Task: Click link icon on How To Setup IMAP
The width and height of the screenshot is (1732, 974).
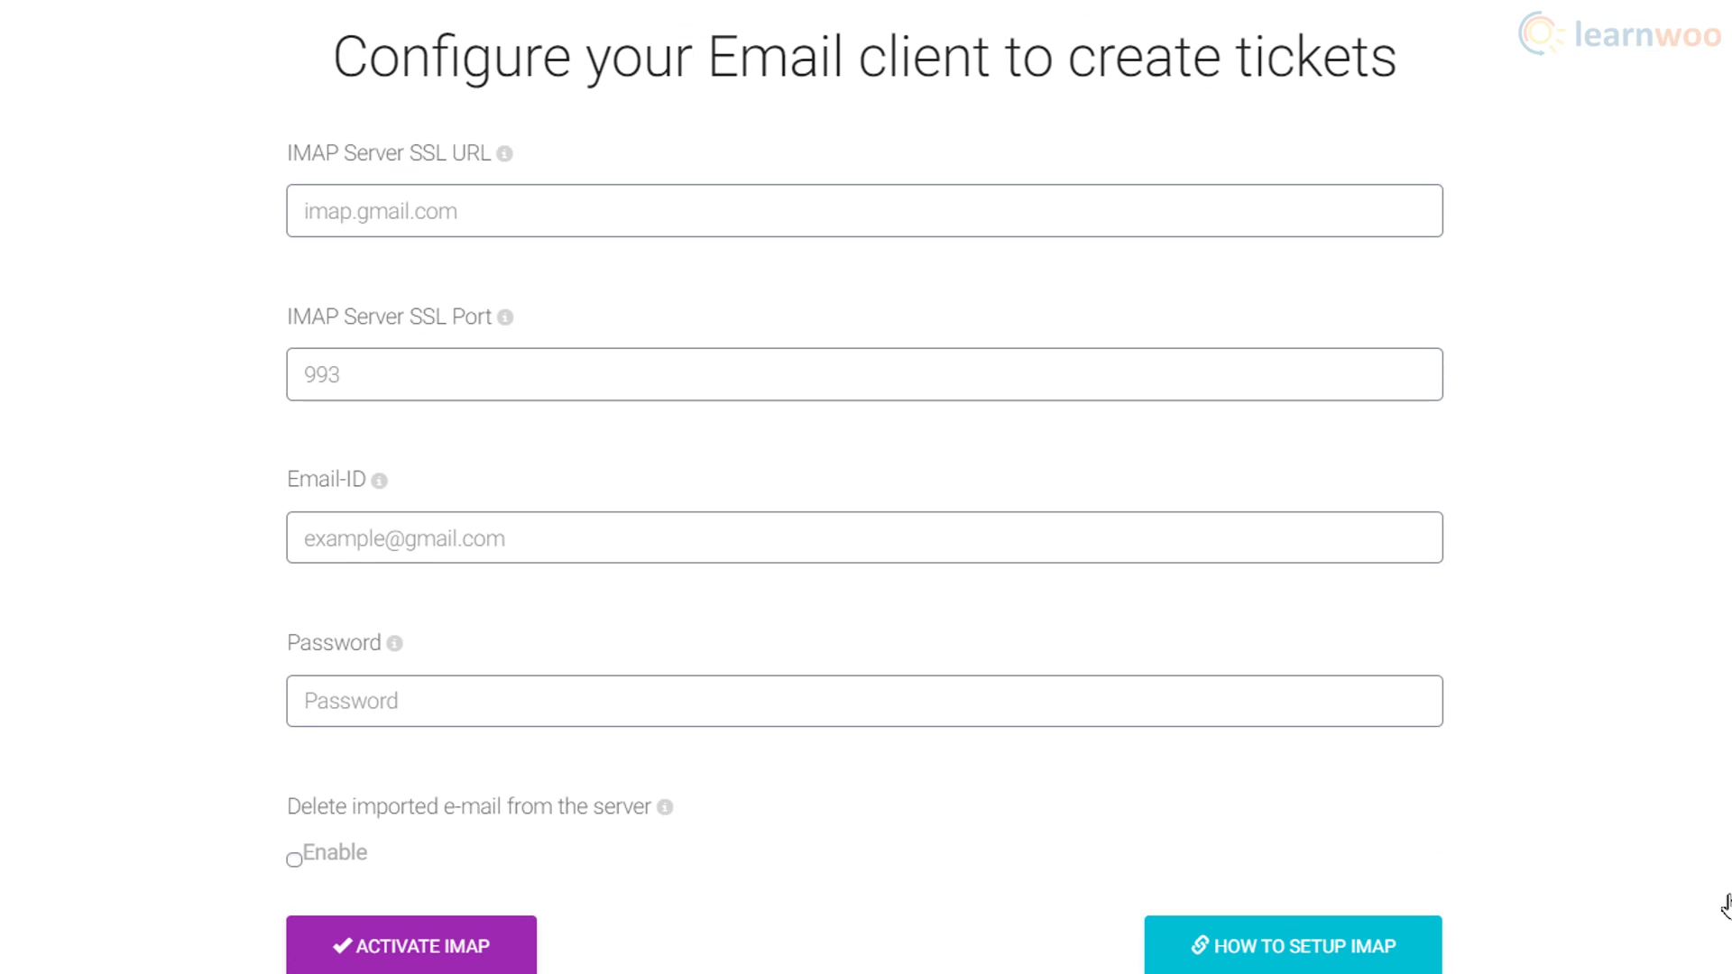Action: click(1200, 945)
